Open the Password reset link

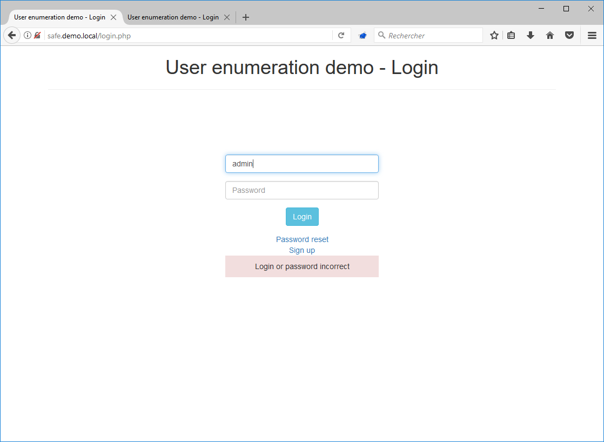point(302,239)
